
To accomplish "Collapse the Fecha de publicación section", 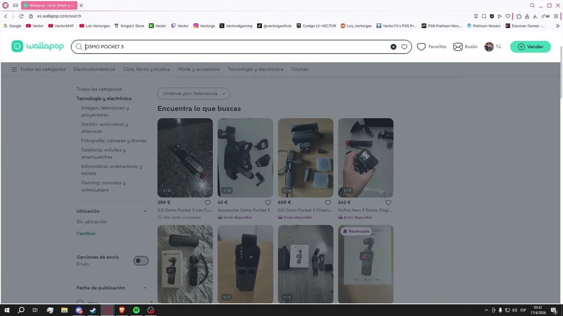I will (x=145, y=288).
